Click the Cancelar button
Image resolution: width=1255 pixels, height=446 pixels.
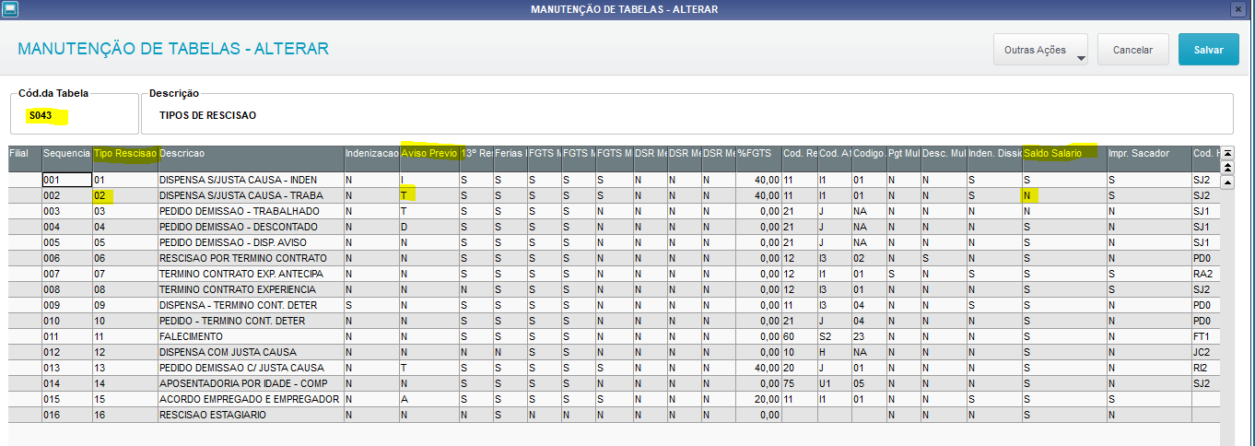coord(1132,50)
